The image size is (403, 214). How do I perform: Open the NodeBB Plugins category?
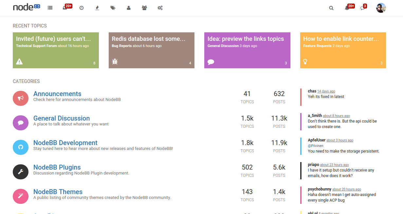click(57, 167)
